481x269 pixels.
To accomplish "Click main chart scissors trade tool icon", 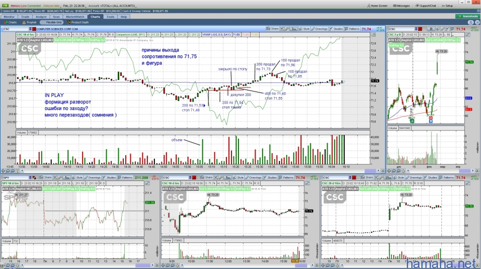I will click(x=282, y=29).
